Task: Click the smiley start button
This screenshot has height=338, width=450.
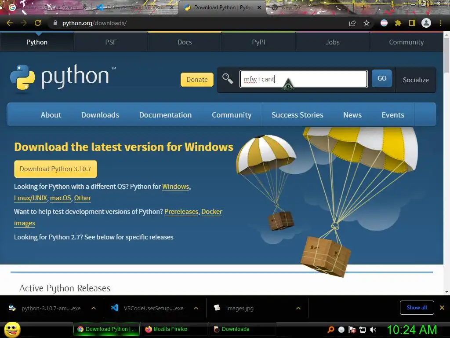Action: (x=12, y=329)
